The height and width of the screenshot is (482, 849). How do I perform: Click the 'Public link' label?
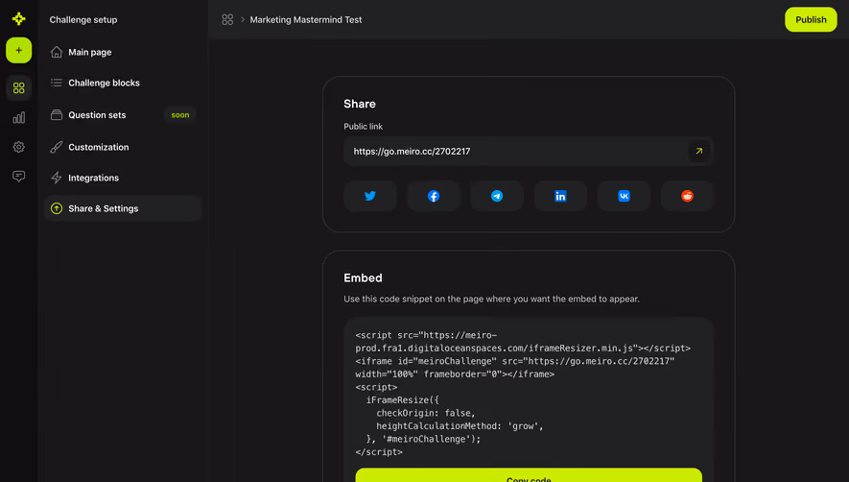coord(363,127)
